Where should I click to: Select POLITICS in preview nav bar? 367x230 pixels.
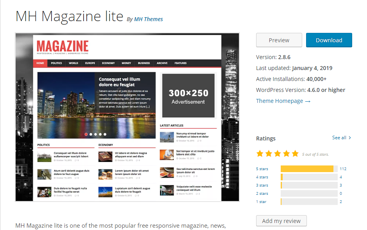coord(56,63)
